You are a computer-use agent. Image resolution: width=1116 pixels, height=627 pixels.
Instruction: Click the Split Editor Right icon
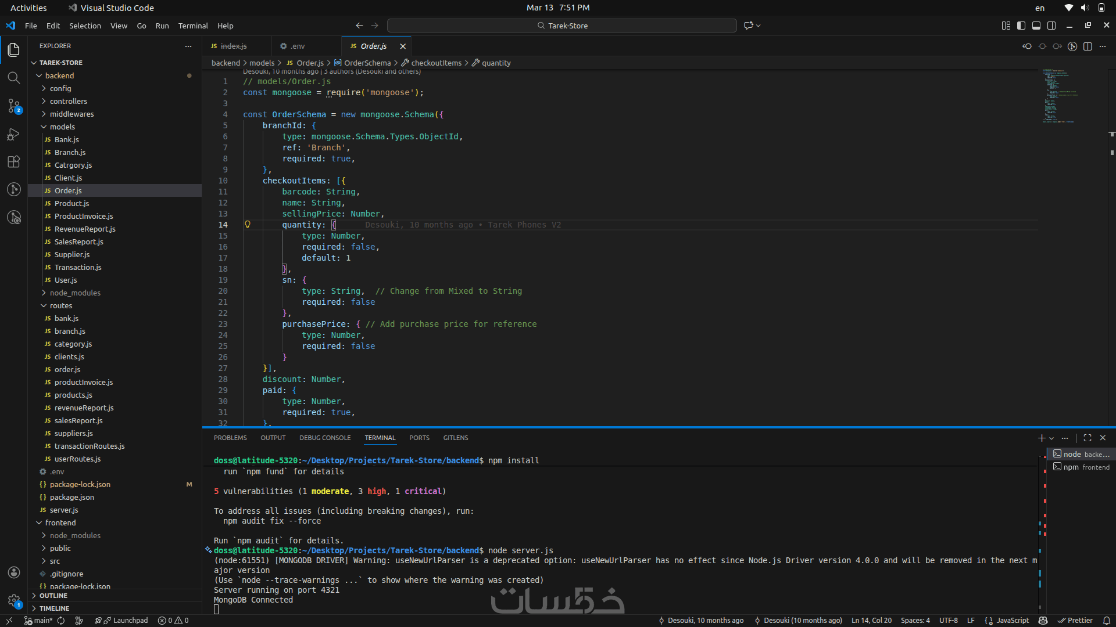click(x=1088, y=46)
